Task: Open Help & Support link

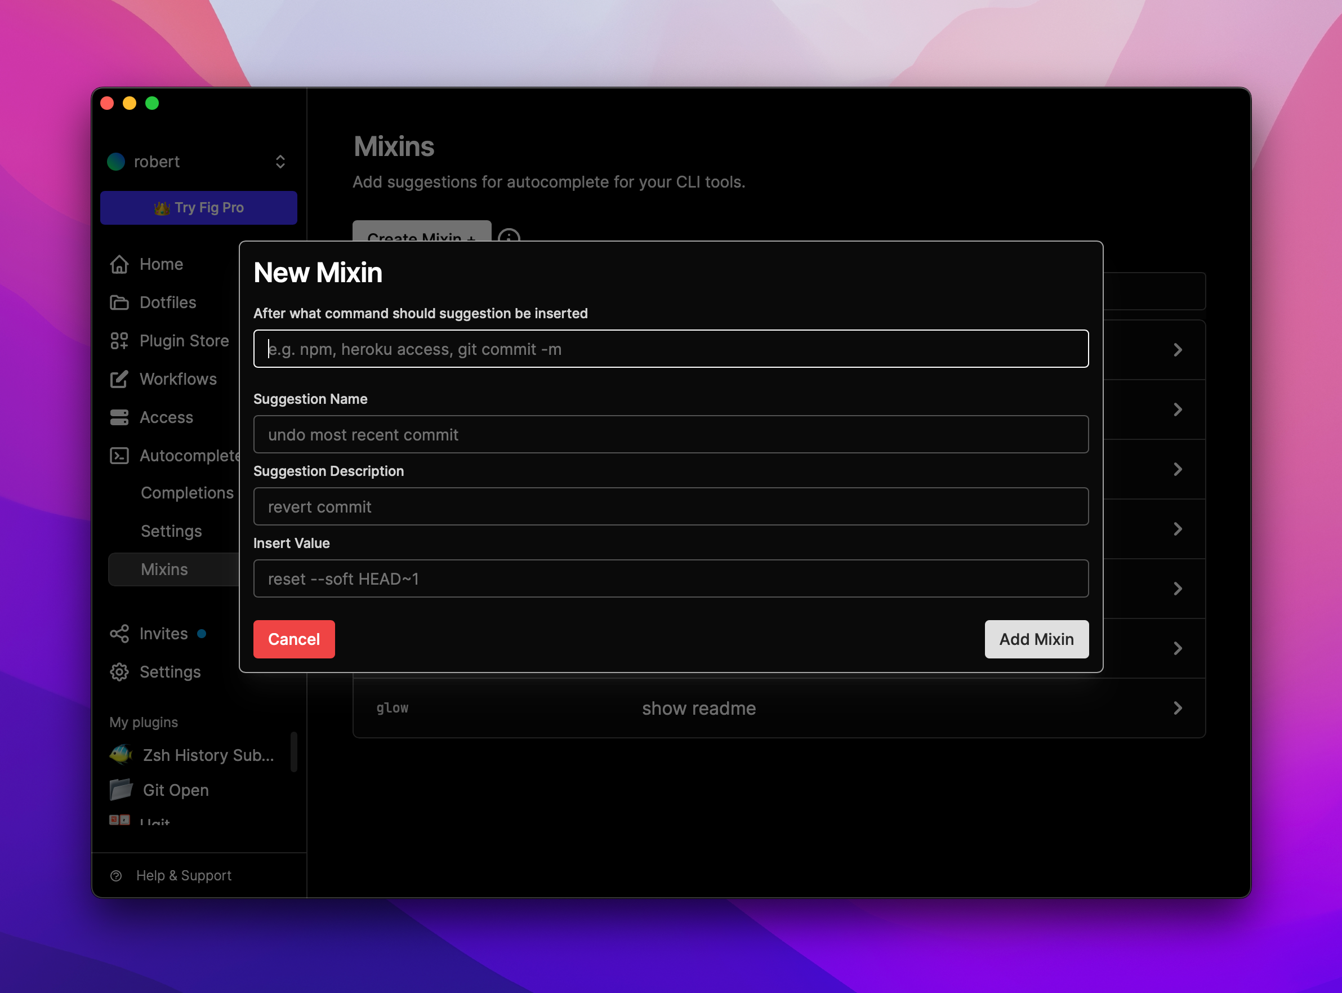Action: 183,876
